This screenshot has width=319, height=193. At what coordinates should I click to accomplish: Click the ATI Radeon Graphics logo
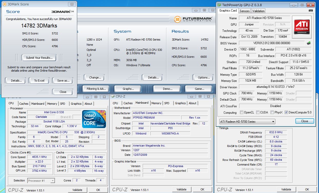(x=302, y=27)
